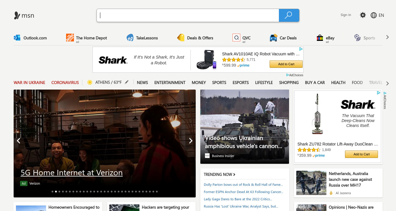The height and width of the screenshot is (211, 396).
Task: Open Former ESPN Anchor Dead trending story
Action: [244, 192]
